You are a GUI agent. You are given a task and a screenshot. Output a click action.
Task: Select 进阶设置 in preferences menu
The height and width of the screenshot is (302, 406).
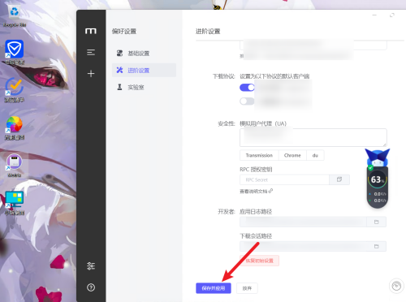click(144, 71)
